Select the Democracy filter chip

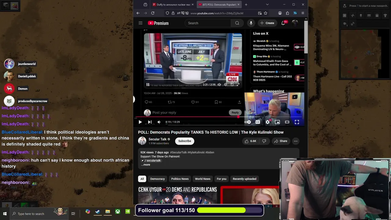pyautogui.click(x=157, y=179)
